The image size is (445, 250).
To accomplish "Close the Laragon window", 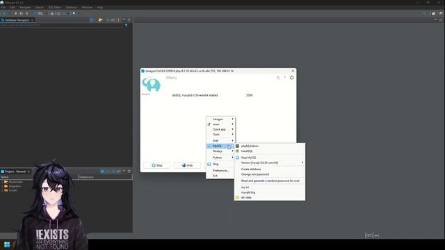I will click(293, 71).
